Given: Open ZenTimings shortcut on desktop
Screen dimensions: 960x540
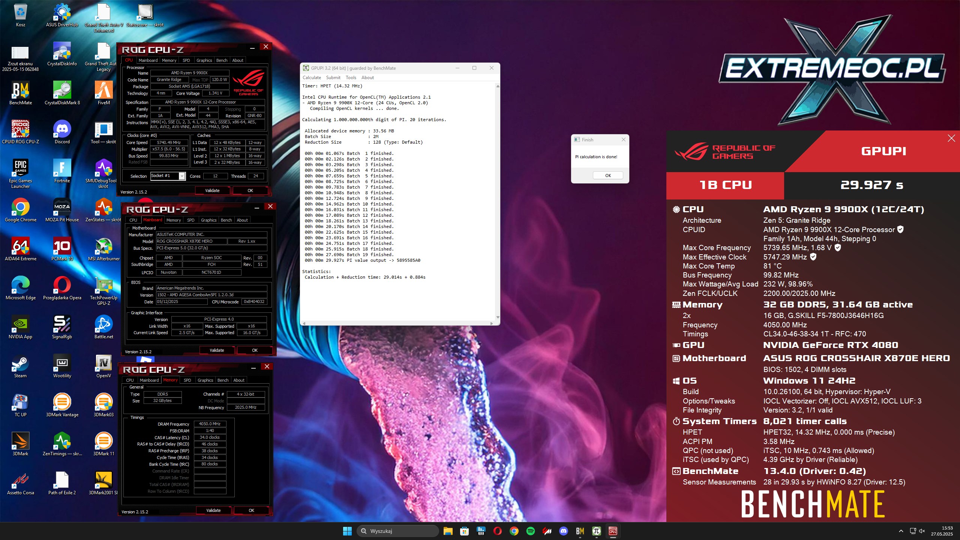Looking at the screenshot, I should click(62, 444).
